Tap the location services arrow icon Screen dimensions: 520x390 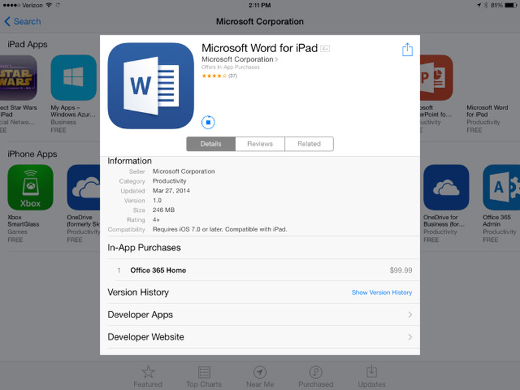point(479,5)
